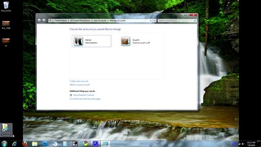
Task: Open the taskbar clock and date
Action: tap(251, 144)
